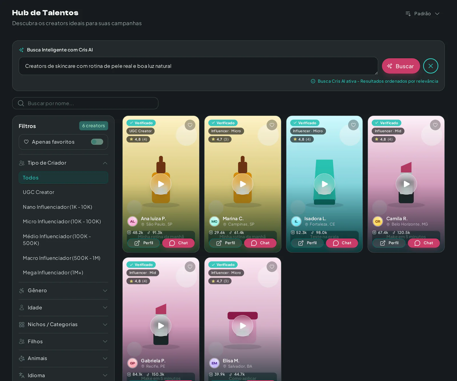The image size is (457, 381).
Task: Favorite Gabriela P. with the heart icon
Action: [190, 267]
